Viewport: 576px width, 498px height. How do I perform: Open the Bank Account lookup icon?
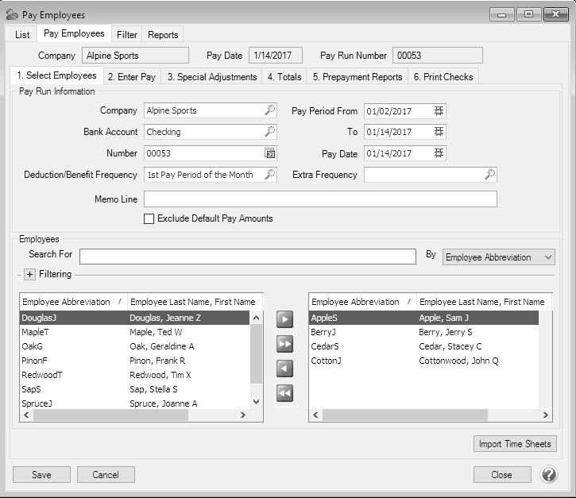click(x=270, y=132)
